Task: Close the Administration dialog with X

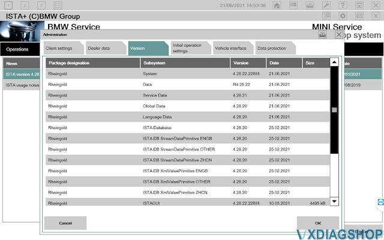Action: coord(339,35)
